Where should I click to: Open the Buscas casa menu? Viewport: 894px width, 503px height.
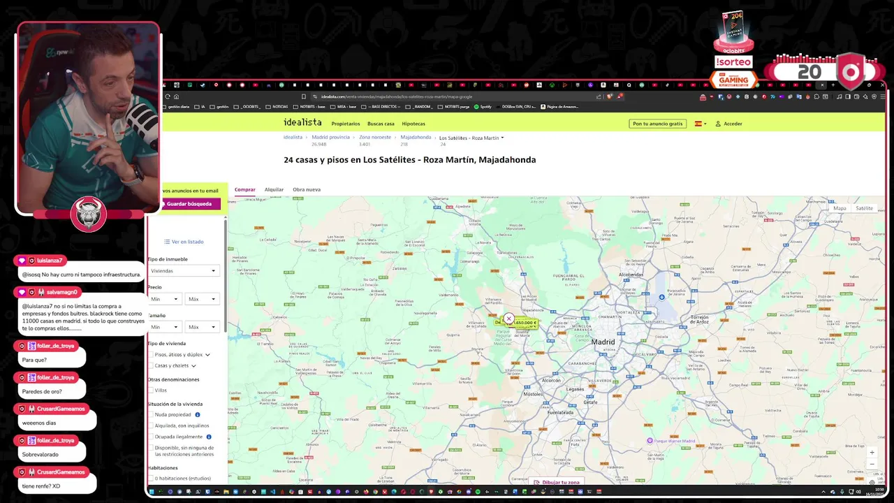381,124
